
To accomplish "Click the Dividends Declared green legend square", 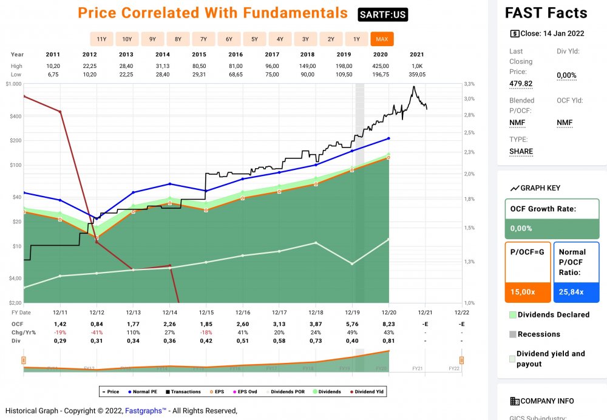I will (512, 315).
